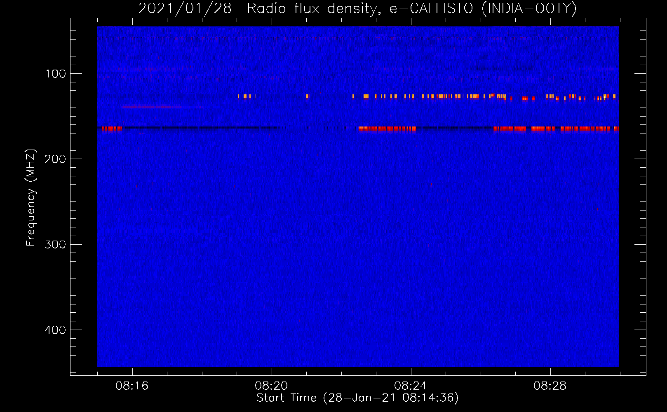
Task: Click the plot title '2021/01/28 Radio flux density'
Action: 260,9
